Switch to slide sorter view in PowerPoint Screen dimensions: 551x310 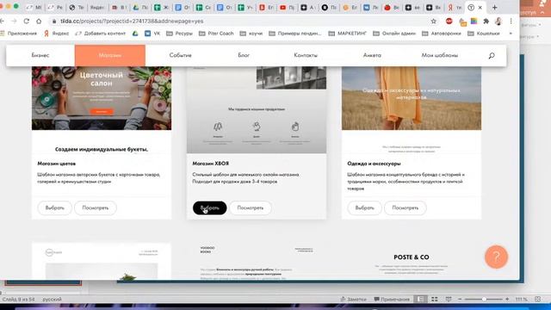coord(435,299)
